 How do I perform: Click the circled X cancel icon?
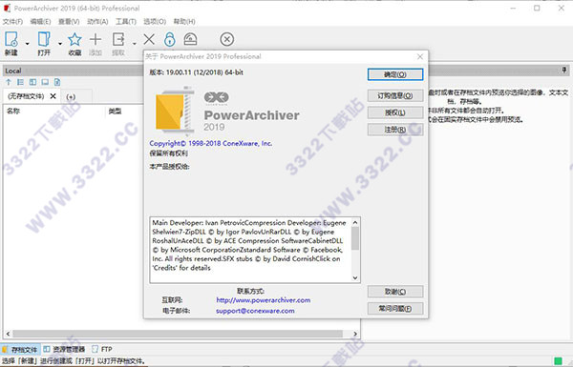click(x=227, y=39)
